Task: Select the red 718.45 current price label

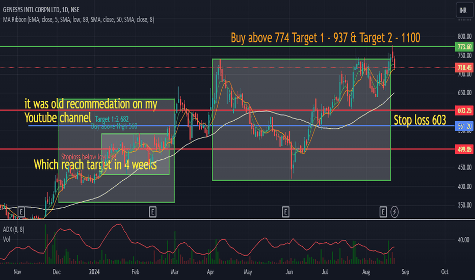Action: click(x=464, y=68)
